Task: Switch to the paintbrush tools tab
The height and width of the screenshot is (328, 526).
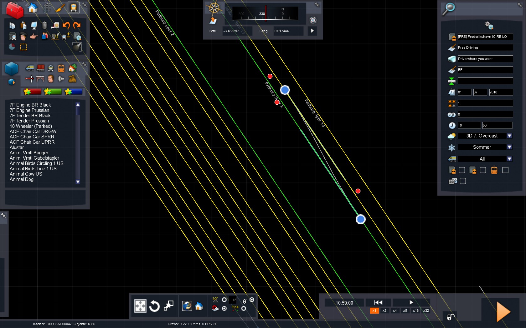Action: point(60,8)
